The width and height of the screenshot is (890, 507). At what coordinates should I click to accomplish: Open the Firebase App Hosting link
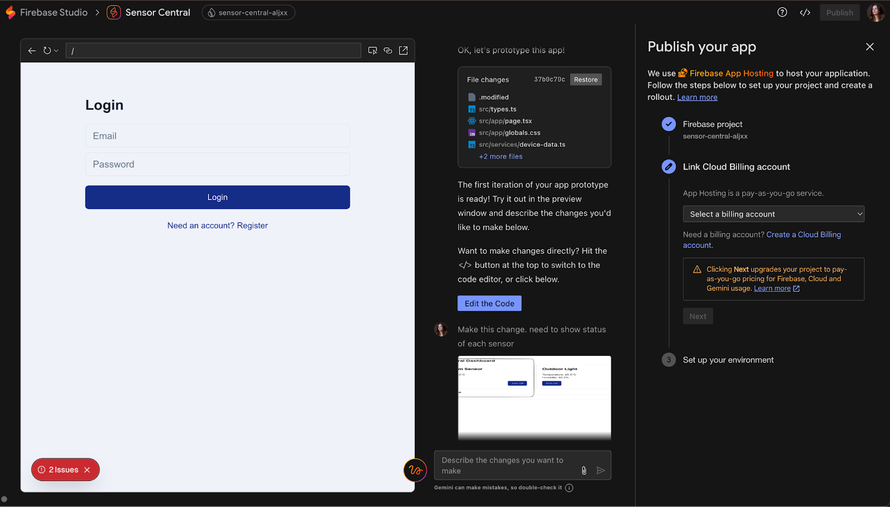pos(726,73)
